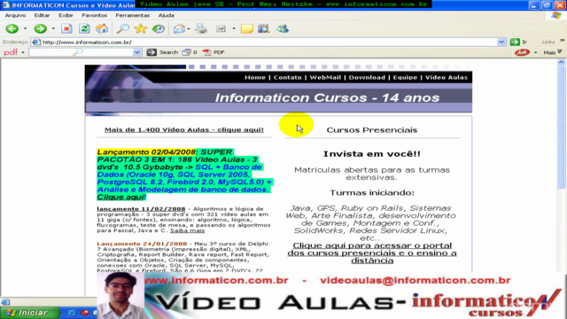Open the Messenger people icon
Screen dimensions: 567x319
pyautogui.click(x=282, y=28)
